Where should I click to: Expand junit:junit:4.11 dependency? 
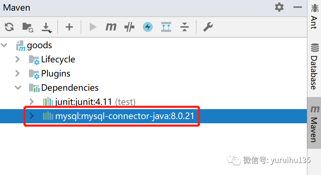31,102
